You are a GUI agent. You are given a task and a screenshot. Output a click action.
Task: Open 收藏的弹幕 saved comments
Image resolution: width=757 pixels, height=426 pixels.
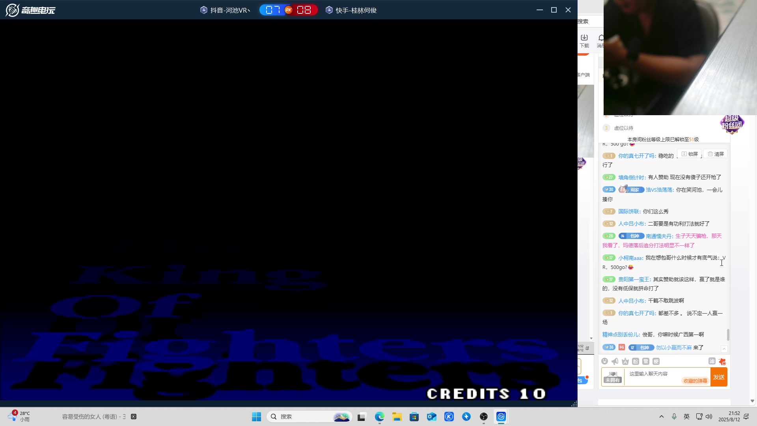(695, 381)
